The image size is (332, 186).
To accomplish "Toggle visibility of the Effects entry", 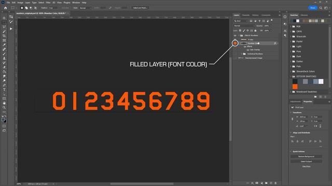I will [245, 47].
